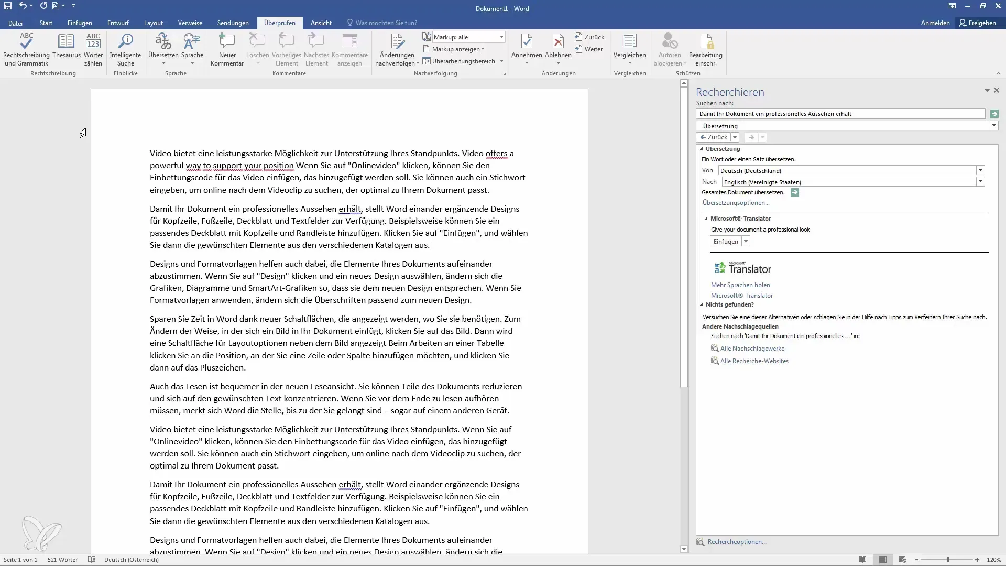Open Nachverfolgung dialog launcher
The image size is (1006, 566).
click(504, 74)
